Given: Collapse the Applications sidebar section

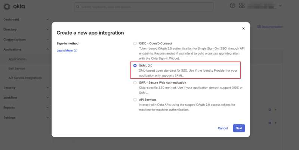Looking at the screenshot, I should 47,49.
